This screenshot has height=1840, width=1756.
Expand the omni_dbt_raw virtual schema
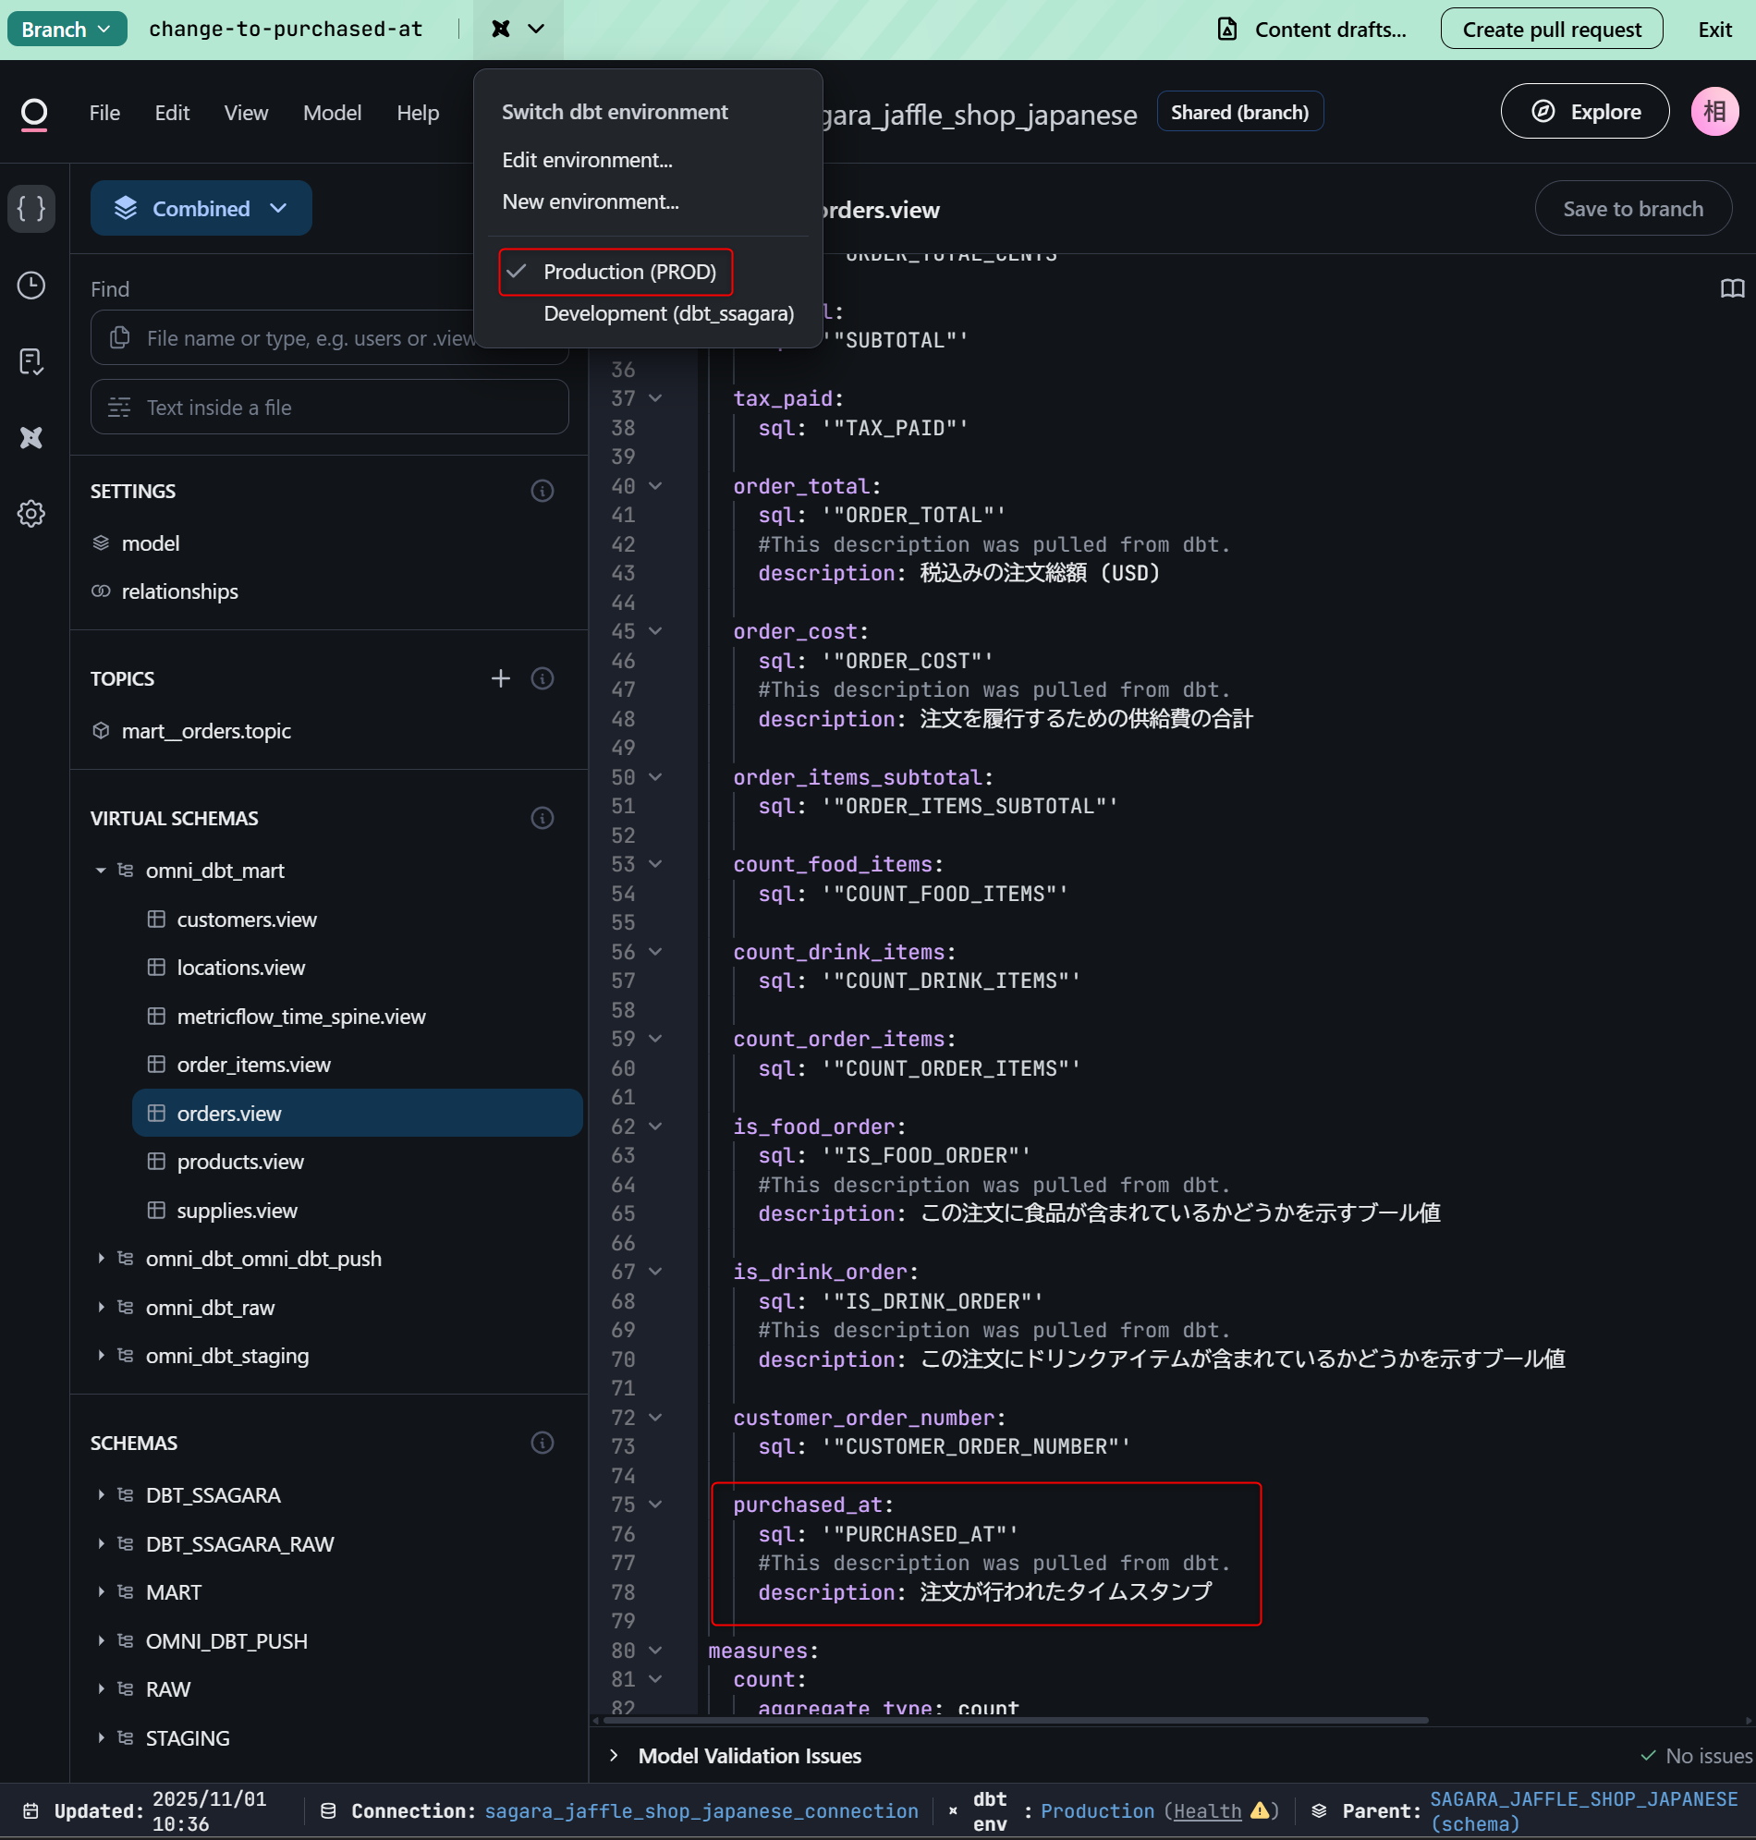tap(101, 1308)
